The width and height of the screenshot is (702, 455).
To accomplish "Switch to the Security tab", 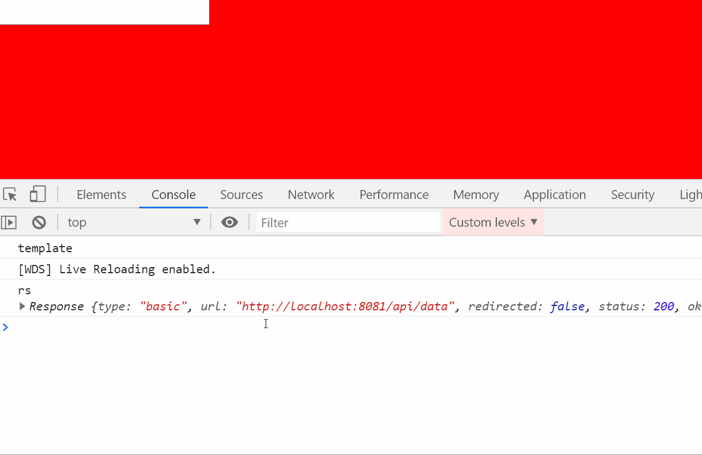I will (633, 195).
